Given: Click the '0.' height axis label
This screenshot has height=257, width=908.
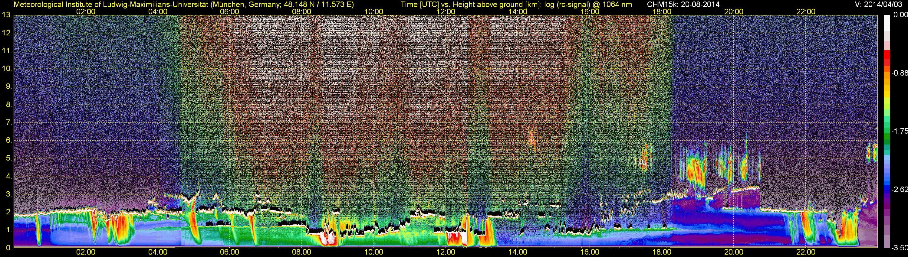Looking at the screenshot, I should (8, 248).
